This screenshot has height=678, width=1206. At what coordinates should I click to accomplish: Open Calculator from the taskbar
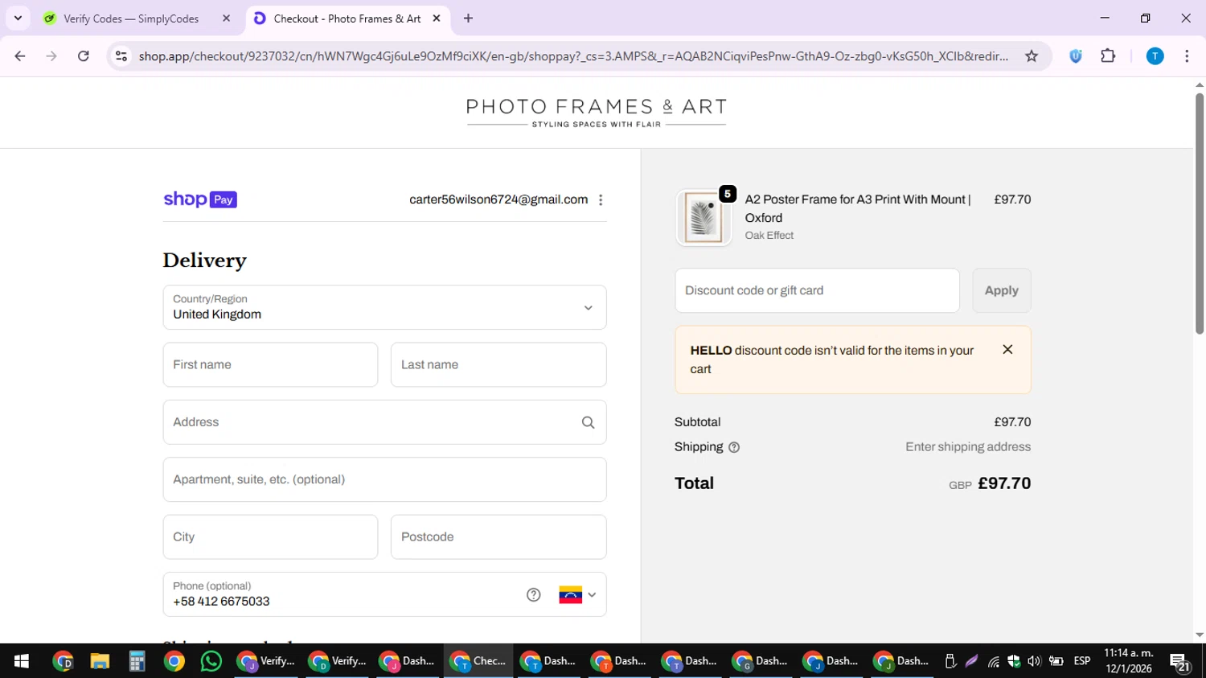(137, 661)
